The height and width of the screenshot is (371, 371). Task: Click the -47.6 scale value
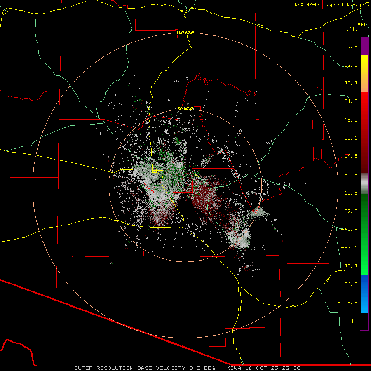coord(349,230)
